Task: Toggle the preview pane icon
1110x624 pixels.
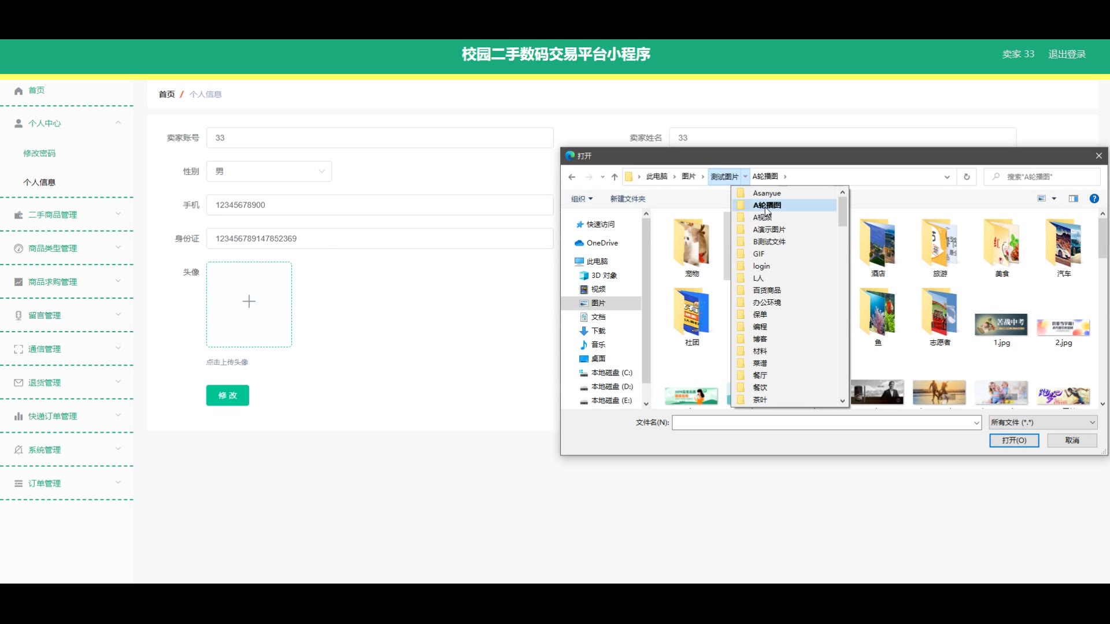Action: [x=1074, y=199]
